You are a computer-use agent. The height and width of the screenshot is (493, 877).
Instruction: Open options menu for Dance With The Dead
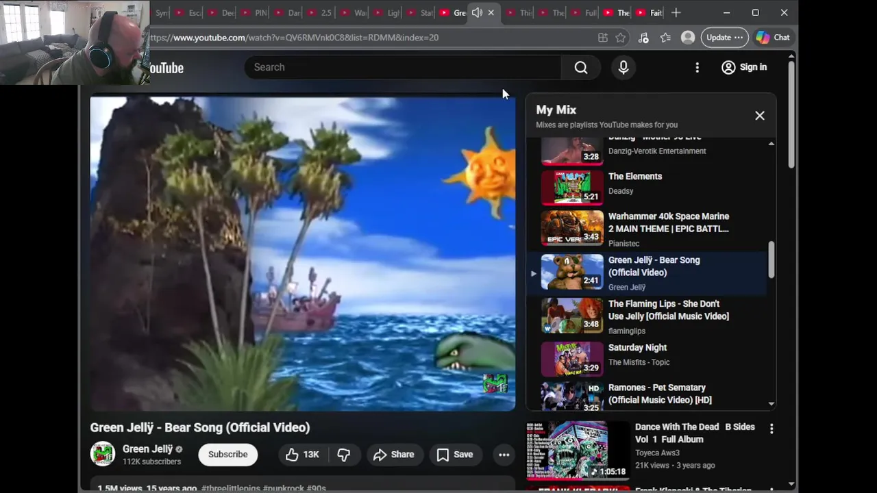[771, 429]
